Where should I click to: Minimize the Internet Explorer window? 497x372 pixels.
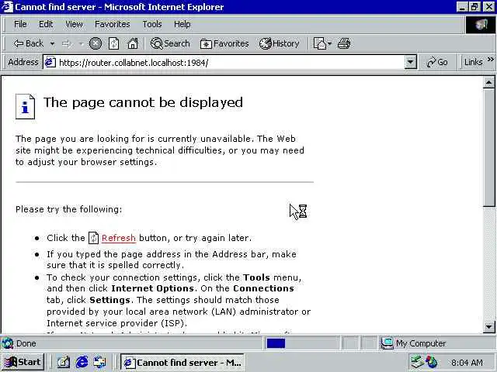pyautogui.click(x=462, y=7)
